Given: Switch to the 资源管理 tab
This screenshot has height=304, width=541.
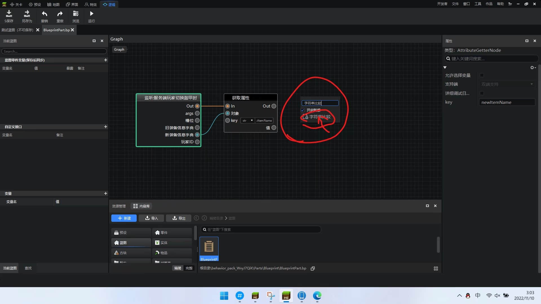Looking at the screenshot, I should pos(119,206).
